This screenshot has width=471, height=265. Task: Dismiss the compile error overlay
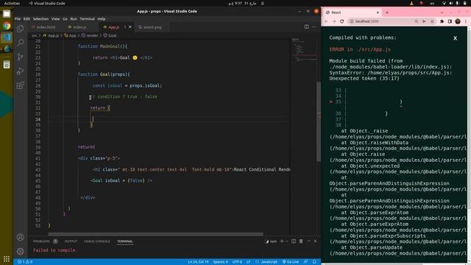point(455,38)
